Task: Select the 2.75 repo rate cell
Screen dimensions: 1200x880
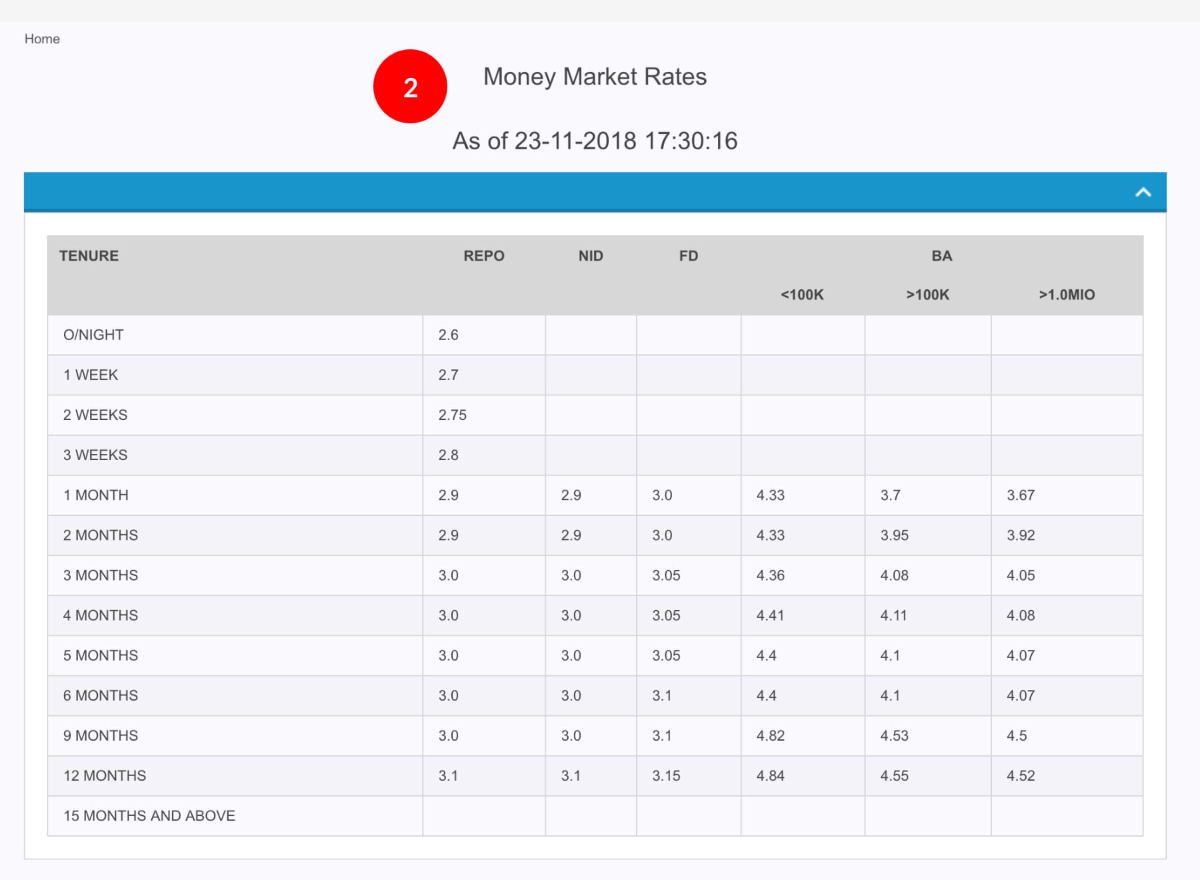Action: pos(452,415)
